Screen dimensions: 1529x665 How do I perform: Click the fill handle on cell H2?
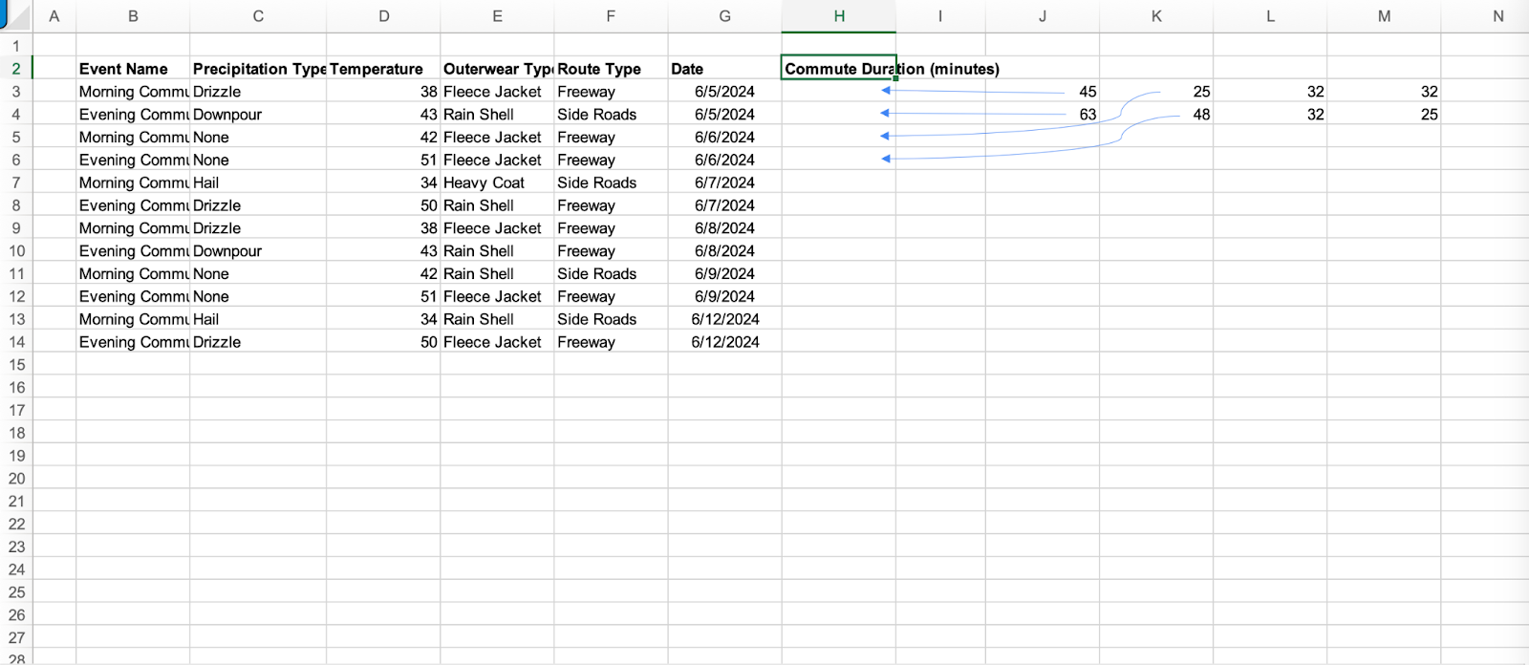point(895,79)
